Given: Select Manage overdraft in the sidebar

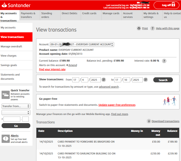Looking at the screenshot, I should 11,47.
